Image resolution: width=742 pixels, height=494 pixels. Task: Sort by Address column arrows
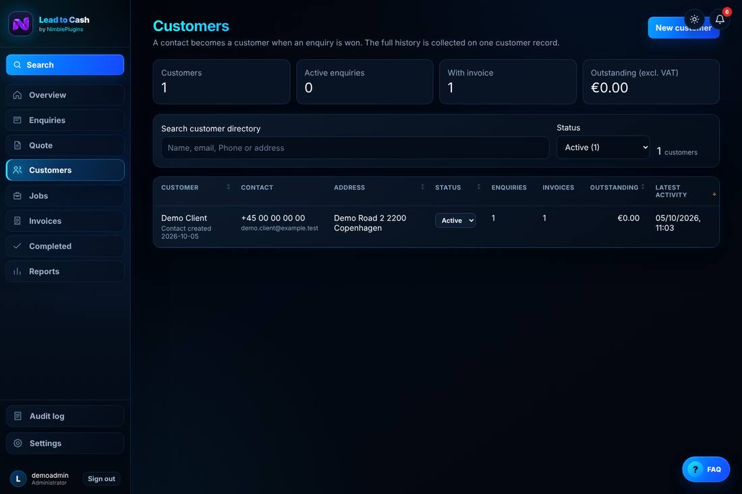pyautogui.click(x=422, y=187)
